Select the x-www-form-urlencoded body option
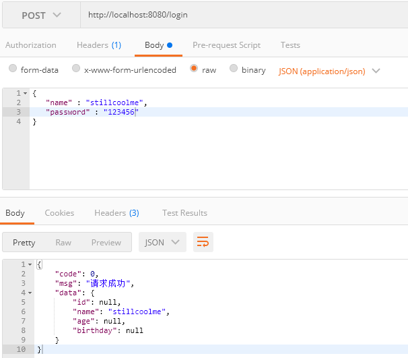Screen dimensions: 408x358 click(x=76, y=69)
